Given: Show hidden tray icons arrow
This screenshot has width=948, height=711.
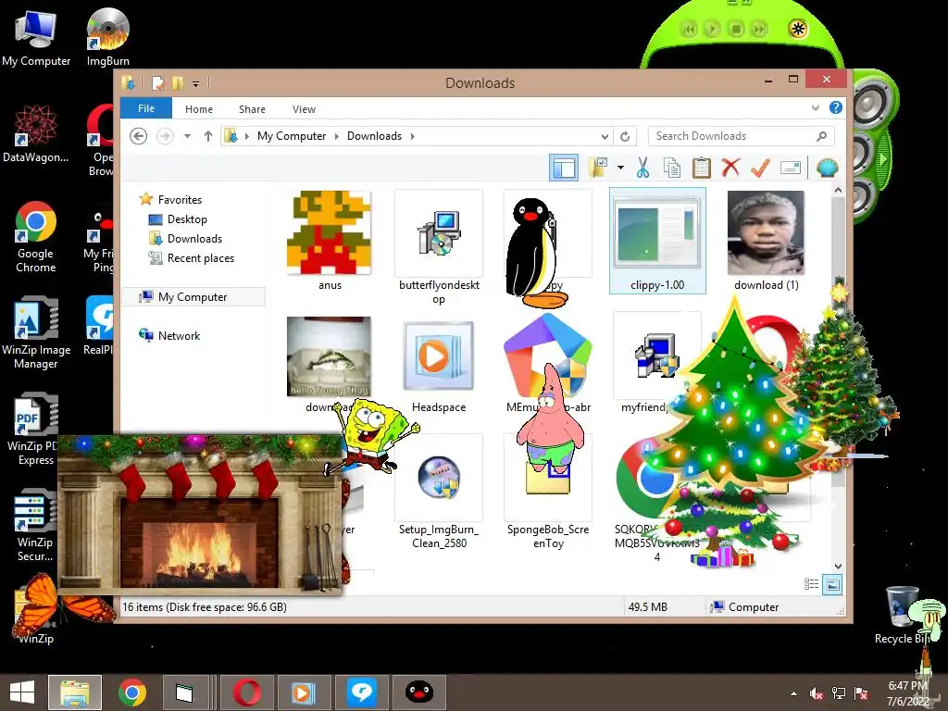Looking at the screenshot, I should tap(793, 694).
